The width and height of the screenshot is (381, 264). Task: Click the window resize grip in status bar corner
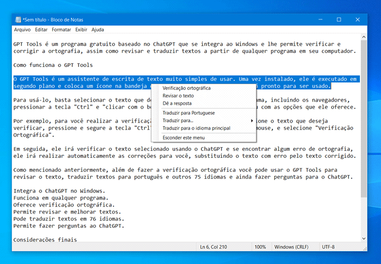point(365,248)
